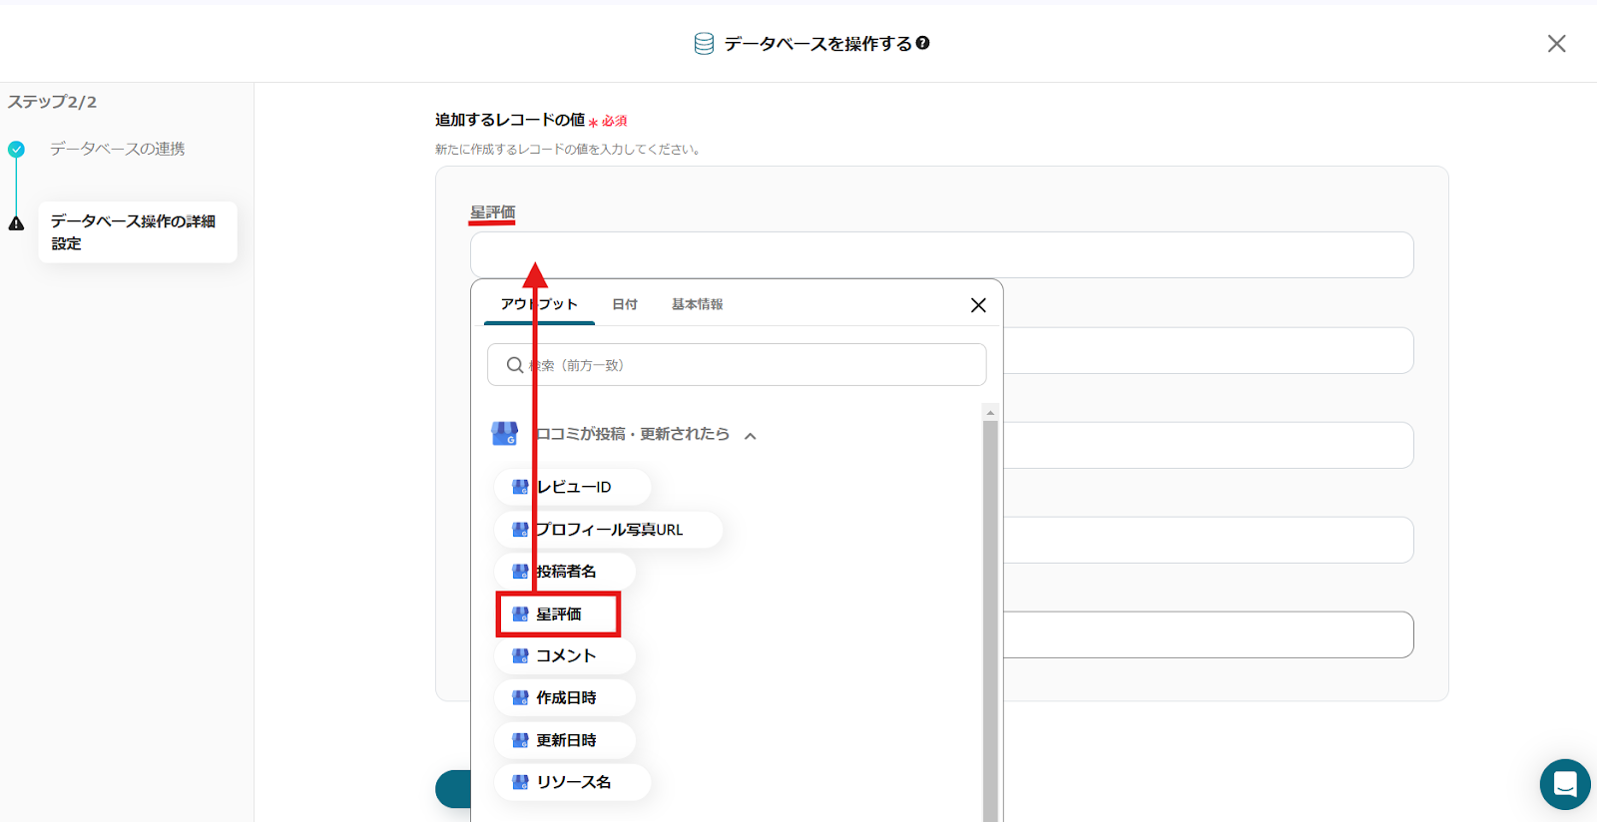Screen dimensions: 1597x822
Task: Select the 星評価 output item
Action: (x=558, y=615)
